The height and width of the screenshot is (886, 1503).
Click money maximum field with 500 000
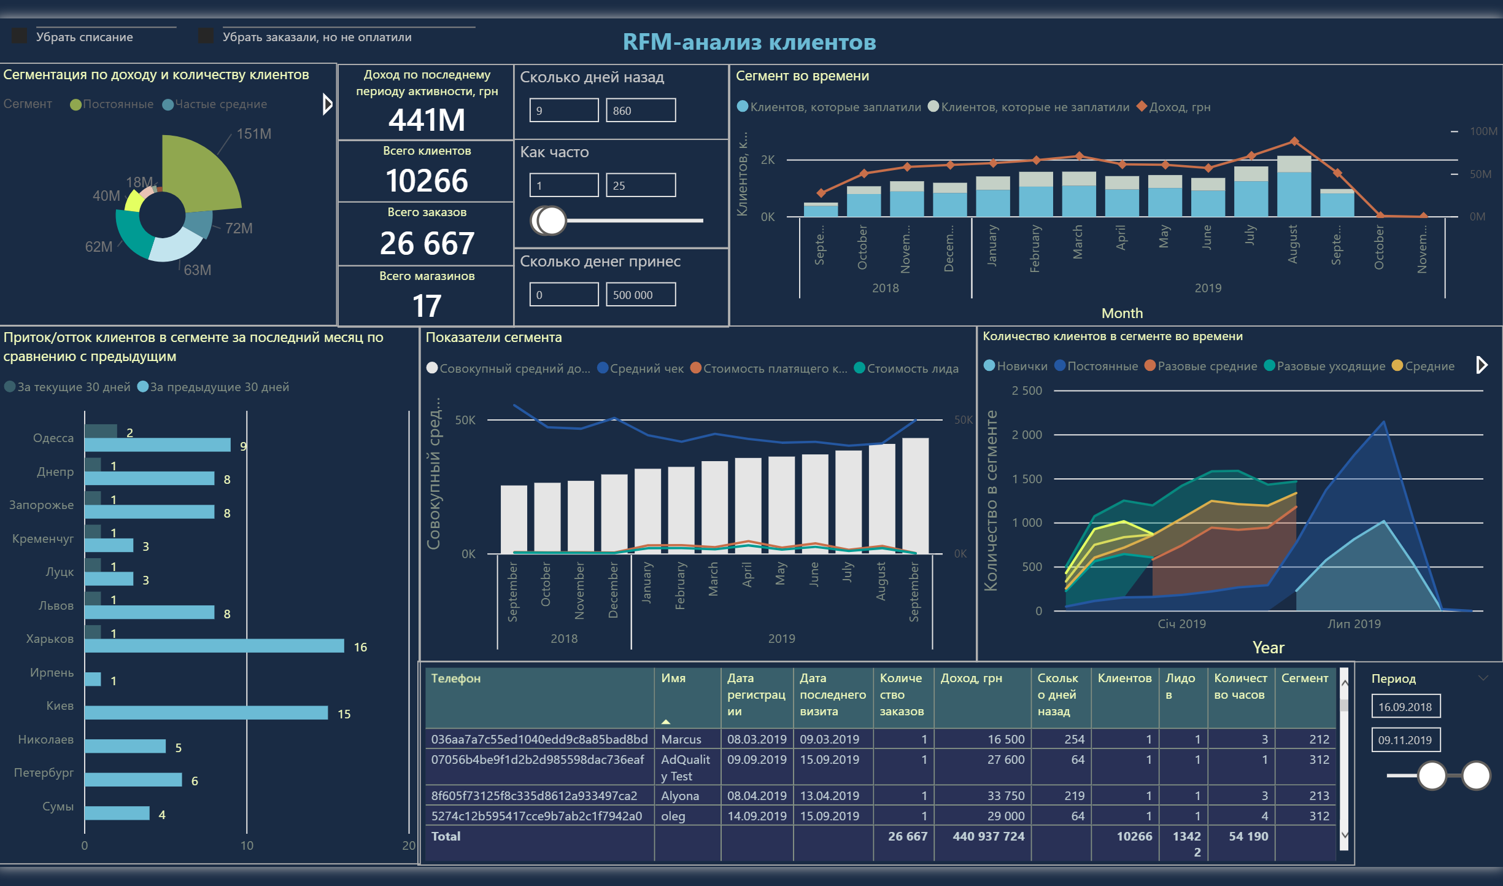[x=641, y=295]
